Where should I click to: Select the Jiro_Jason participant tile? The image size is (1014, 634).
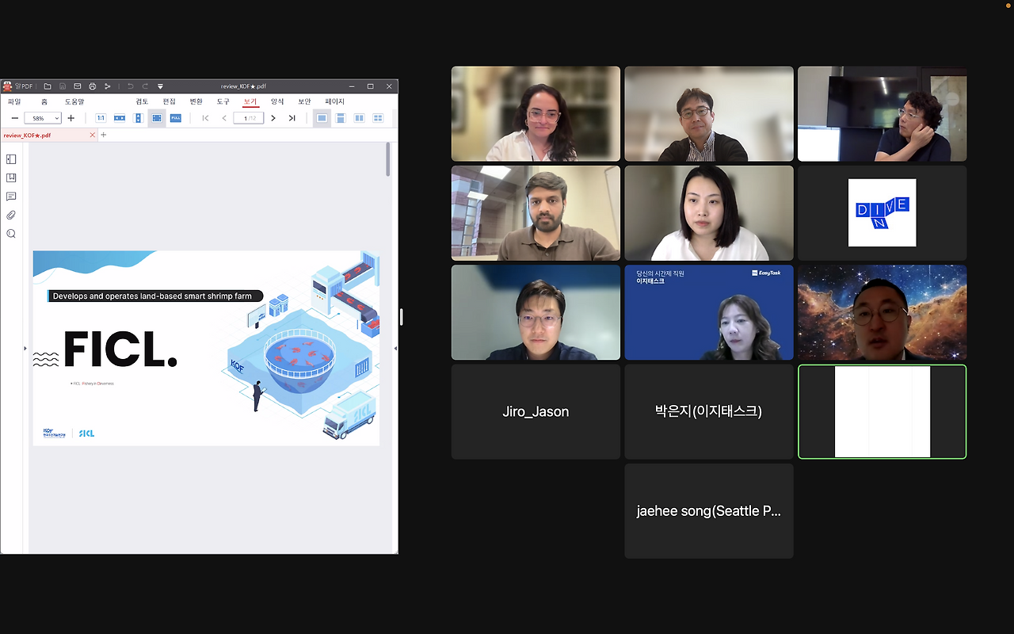536,411
